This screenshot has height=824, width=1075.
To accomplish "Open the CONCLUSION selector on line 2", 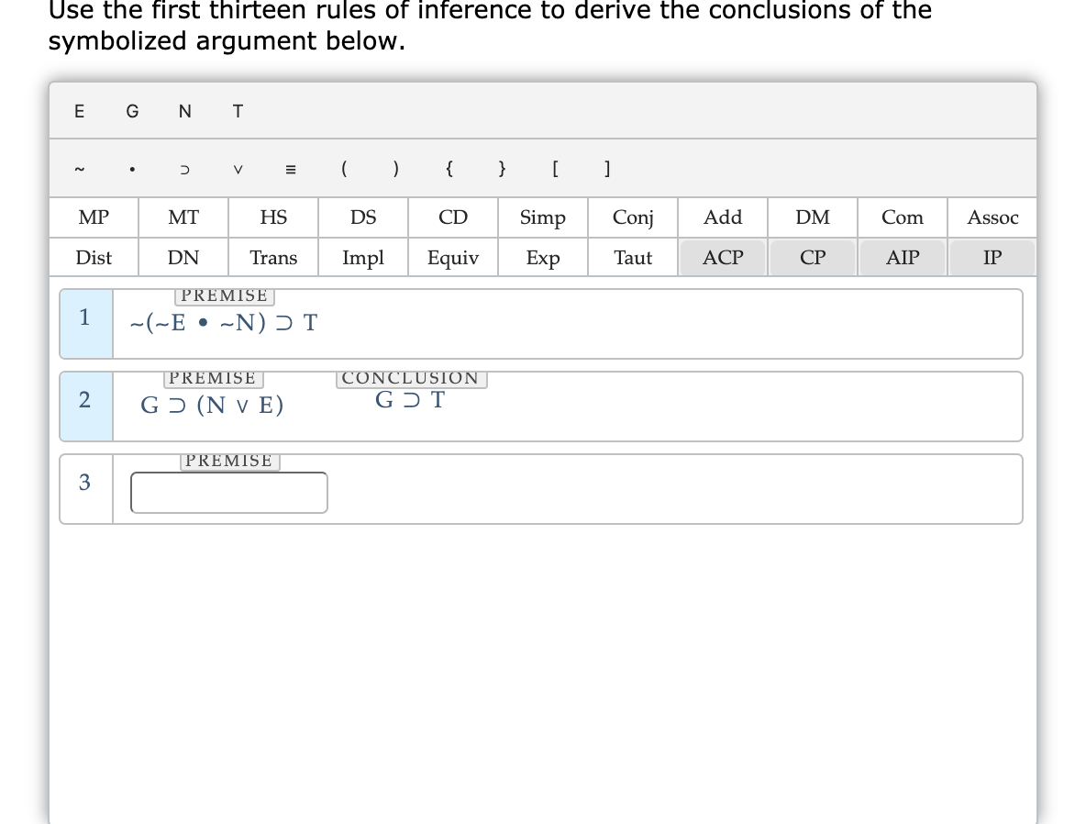I will pos(410,378).
